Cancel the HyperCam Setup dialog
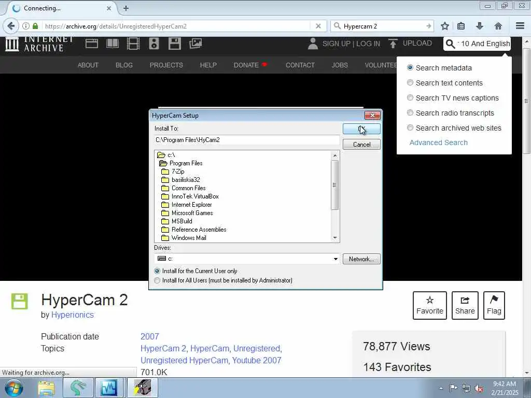 [361, 145]
